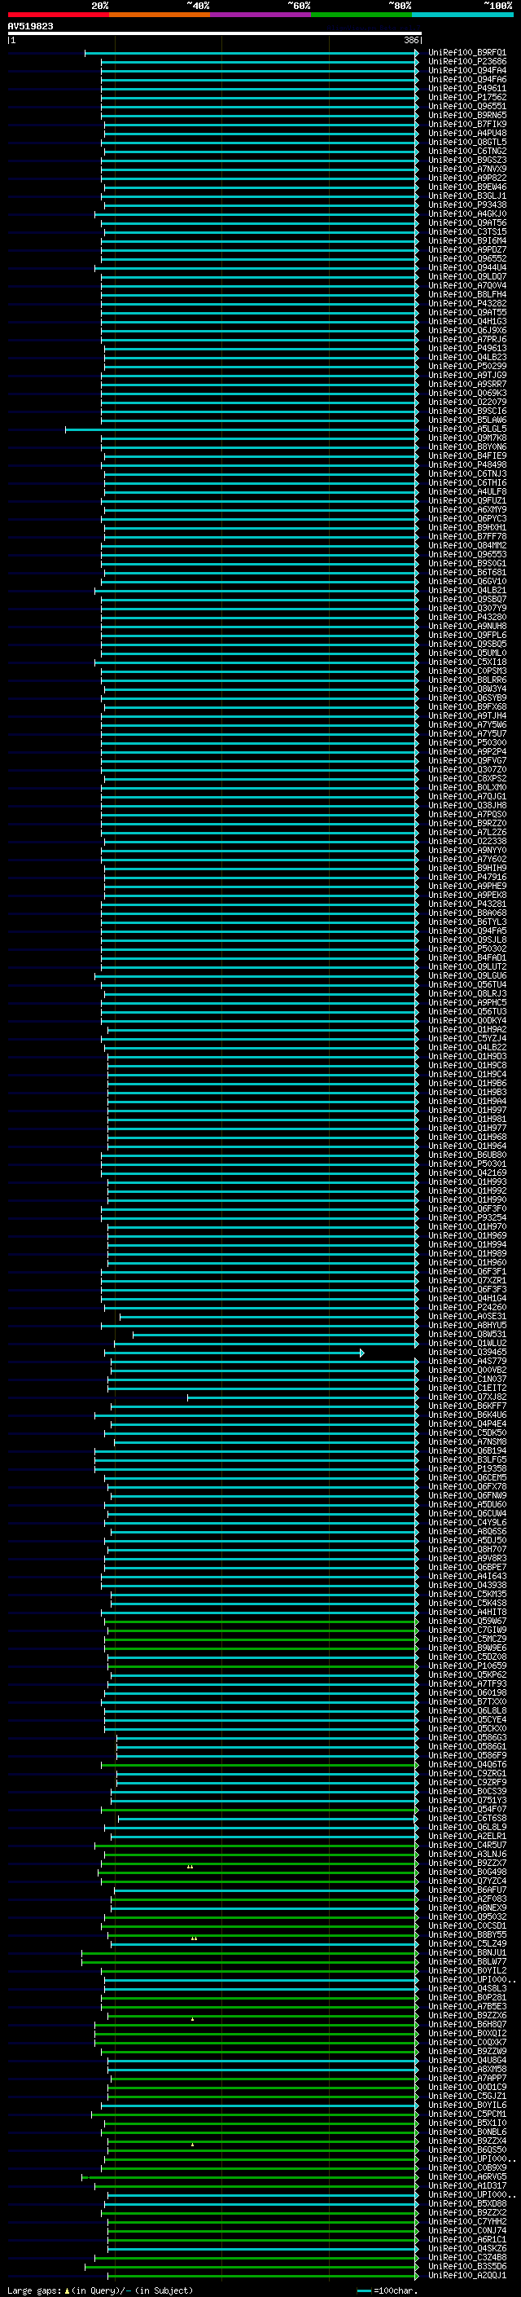
Task: Click the query end position 386
Action: point(410,40)
